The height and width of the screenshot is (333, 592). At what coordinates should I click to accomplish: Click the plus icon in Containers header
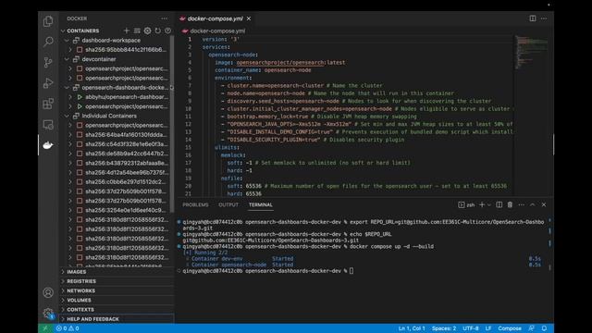(x=127, y=31)
